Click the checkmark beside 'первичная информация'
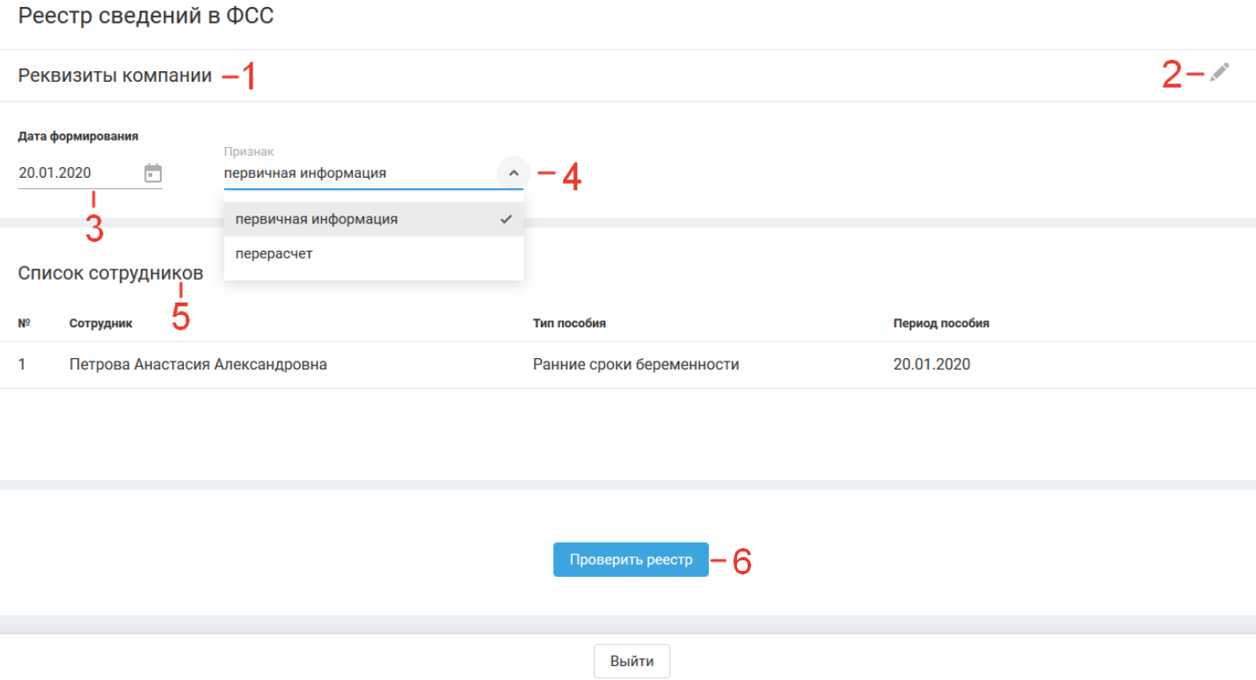 tap(506, 219)
